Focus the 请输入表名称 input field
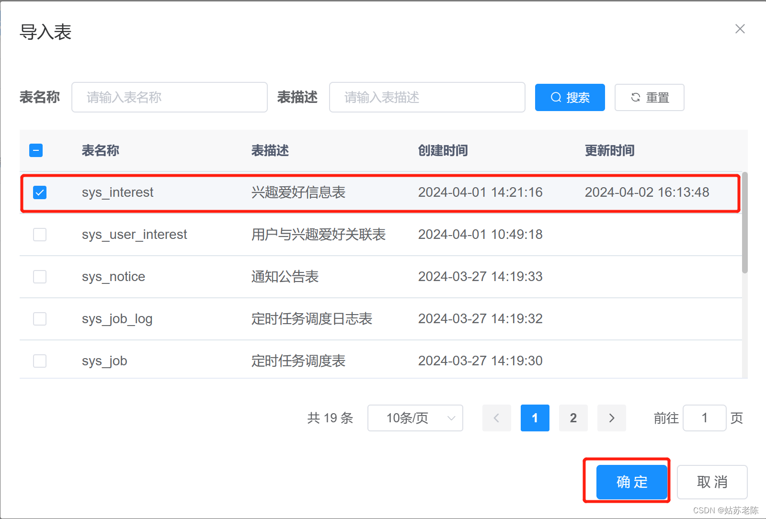766x519 pixels. point(170,97)
